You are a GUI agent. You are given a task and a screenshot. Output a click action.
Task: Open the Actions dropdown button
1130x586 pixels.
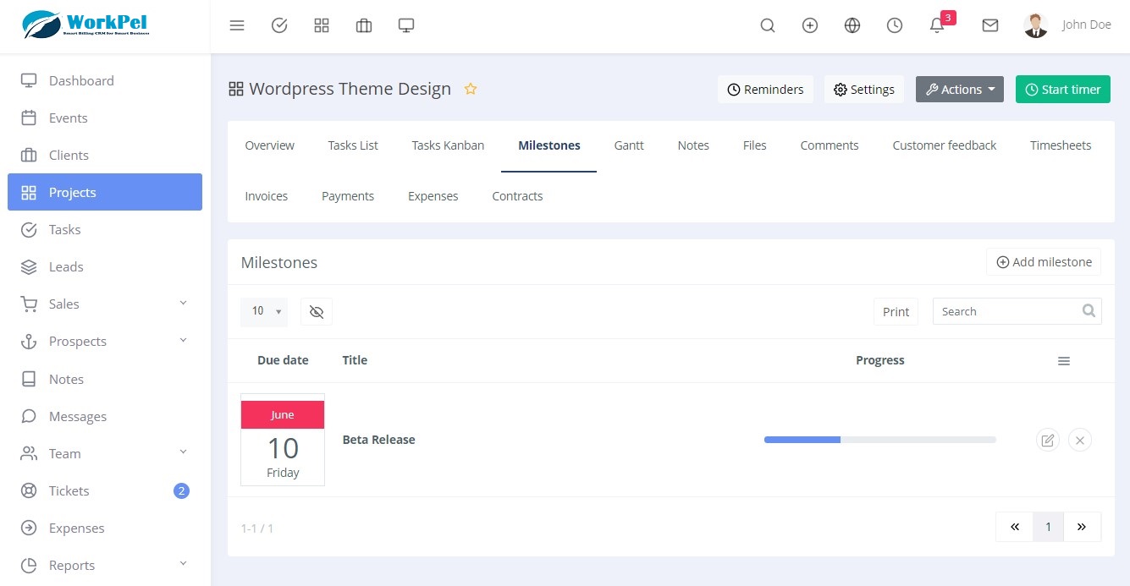[960, 89]
